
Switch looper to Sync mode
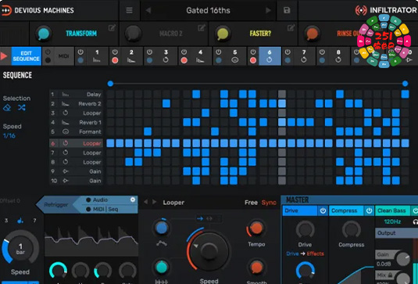(x=269, y=203)
